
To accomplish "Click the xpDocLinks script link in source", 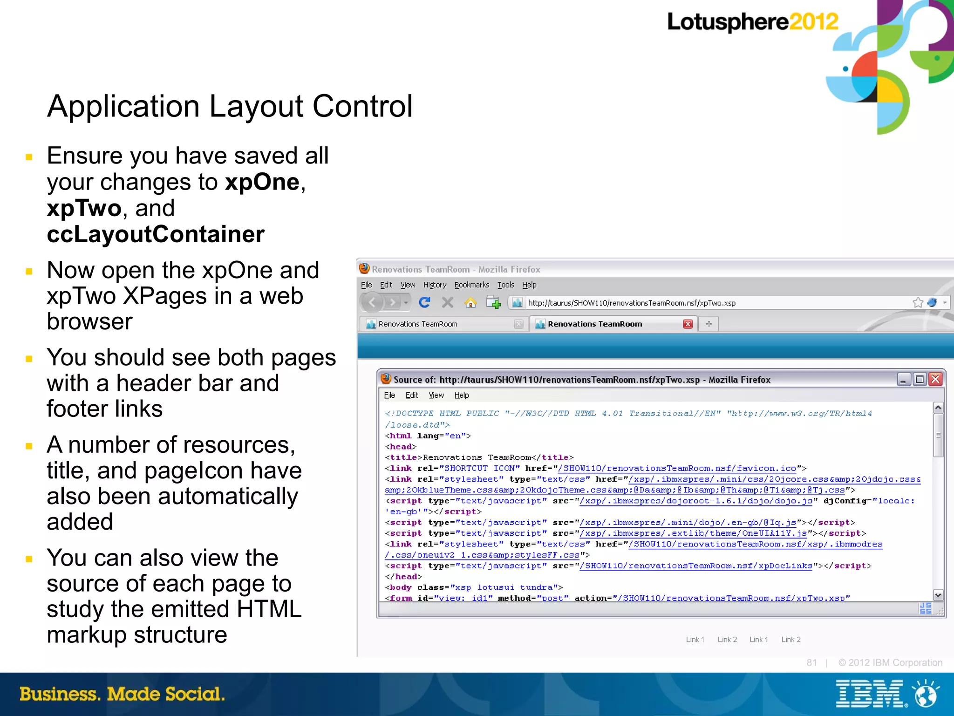I will pos(696,566).
